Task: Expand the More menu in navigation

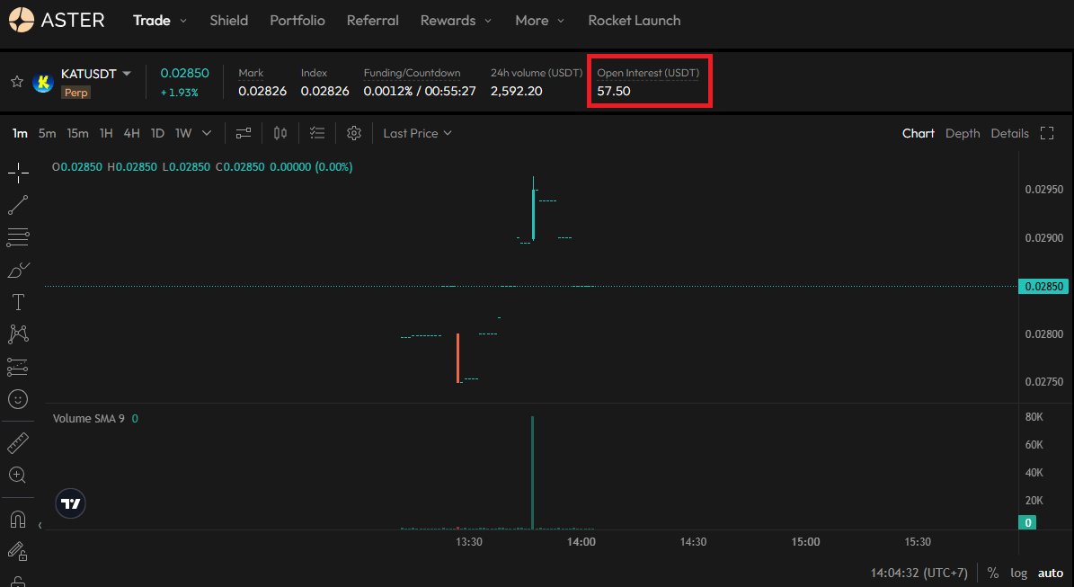Action: tap(540, 20)
